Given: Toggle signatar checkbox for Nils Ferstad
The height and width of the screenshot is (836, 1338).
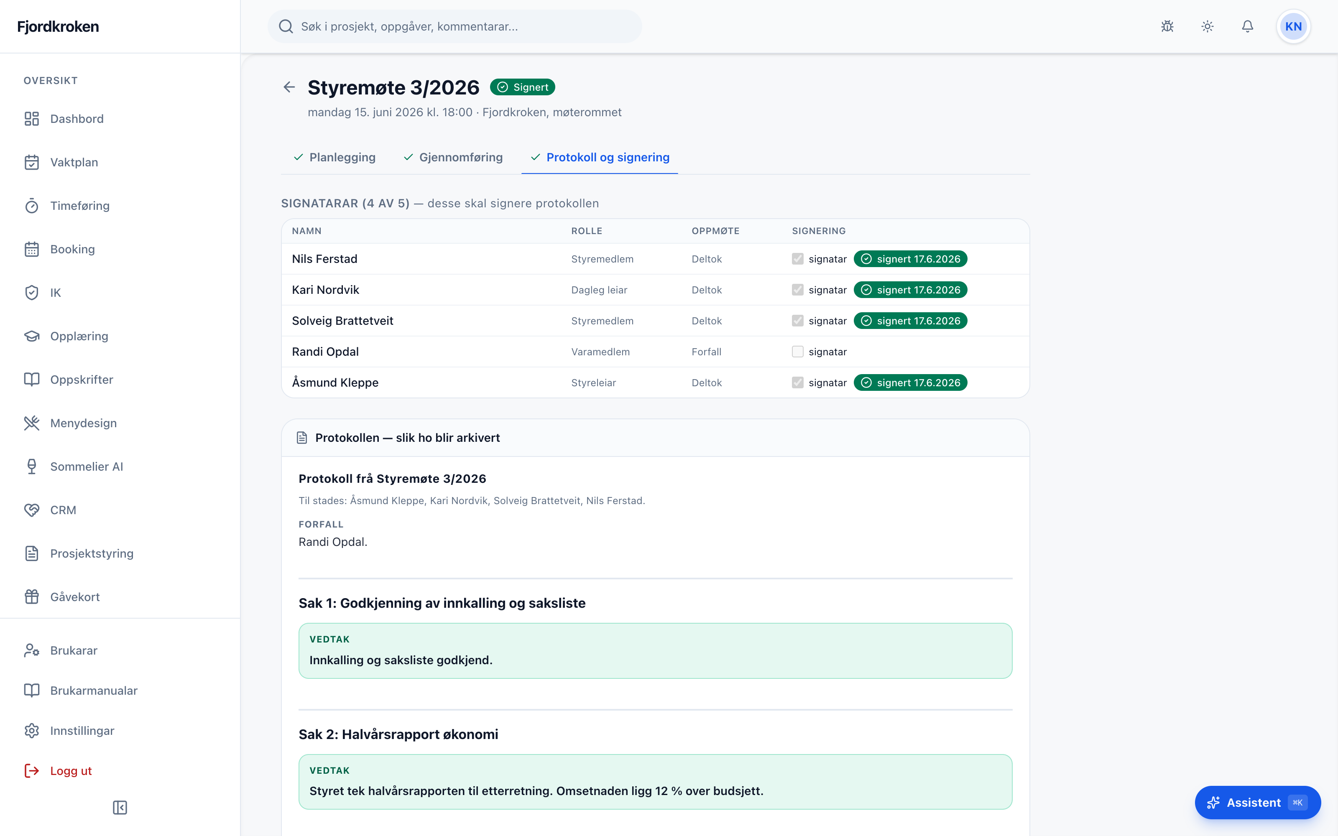Looking at the screenshot, I should (797, 259).
